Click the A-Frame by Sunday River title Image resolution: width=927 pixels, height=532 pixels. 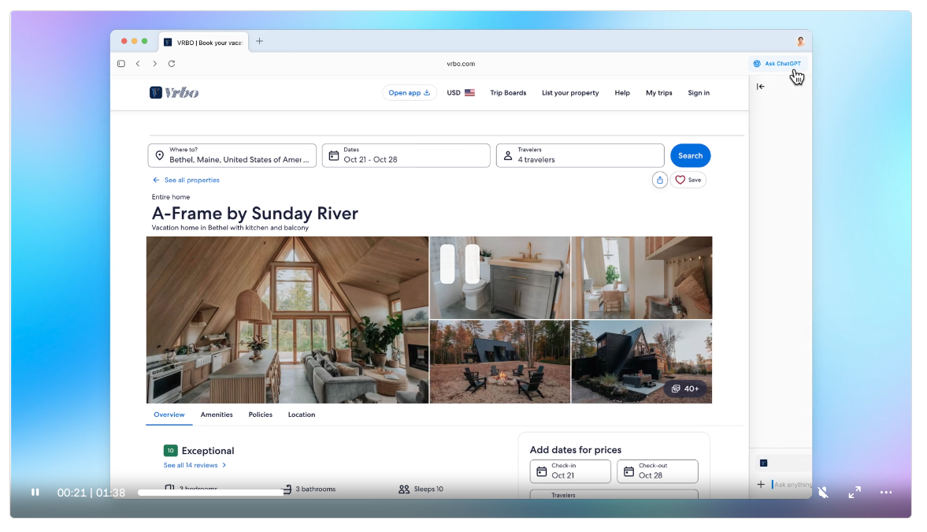tap(255, 213)
